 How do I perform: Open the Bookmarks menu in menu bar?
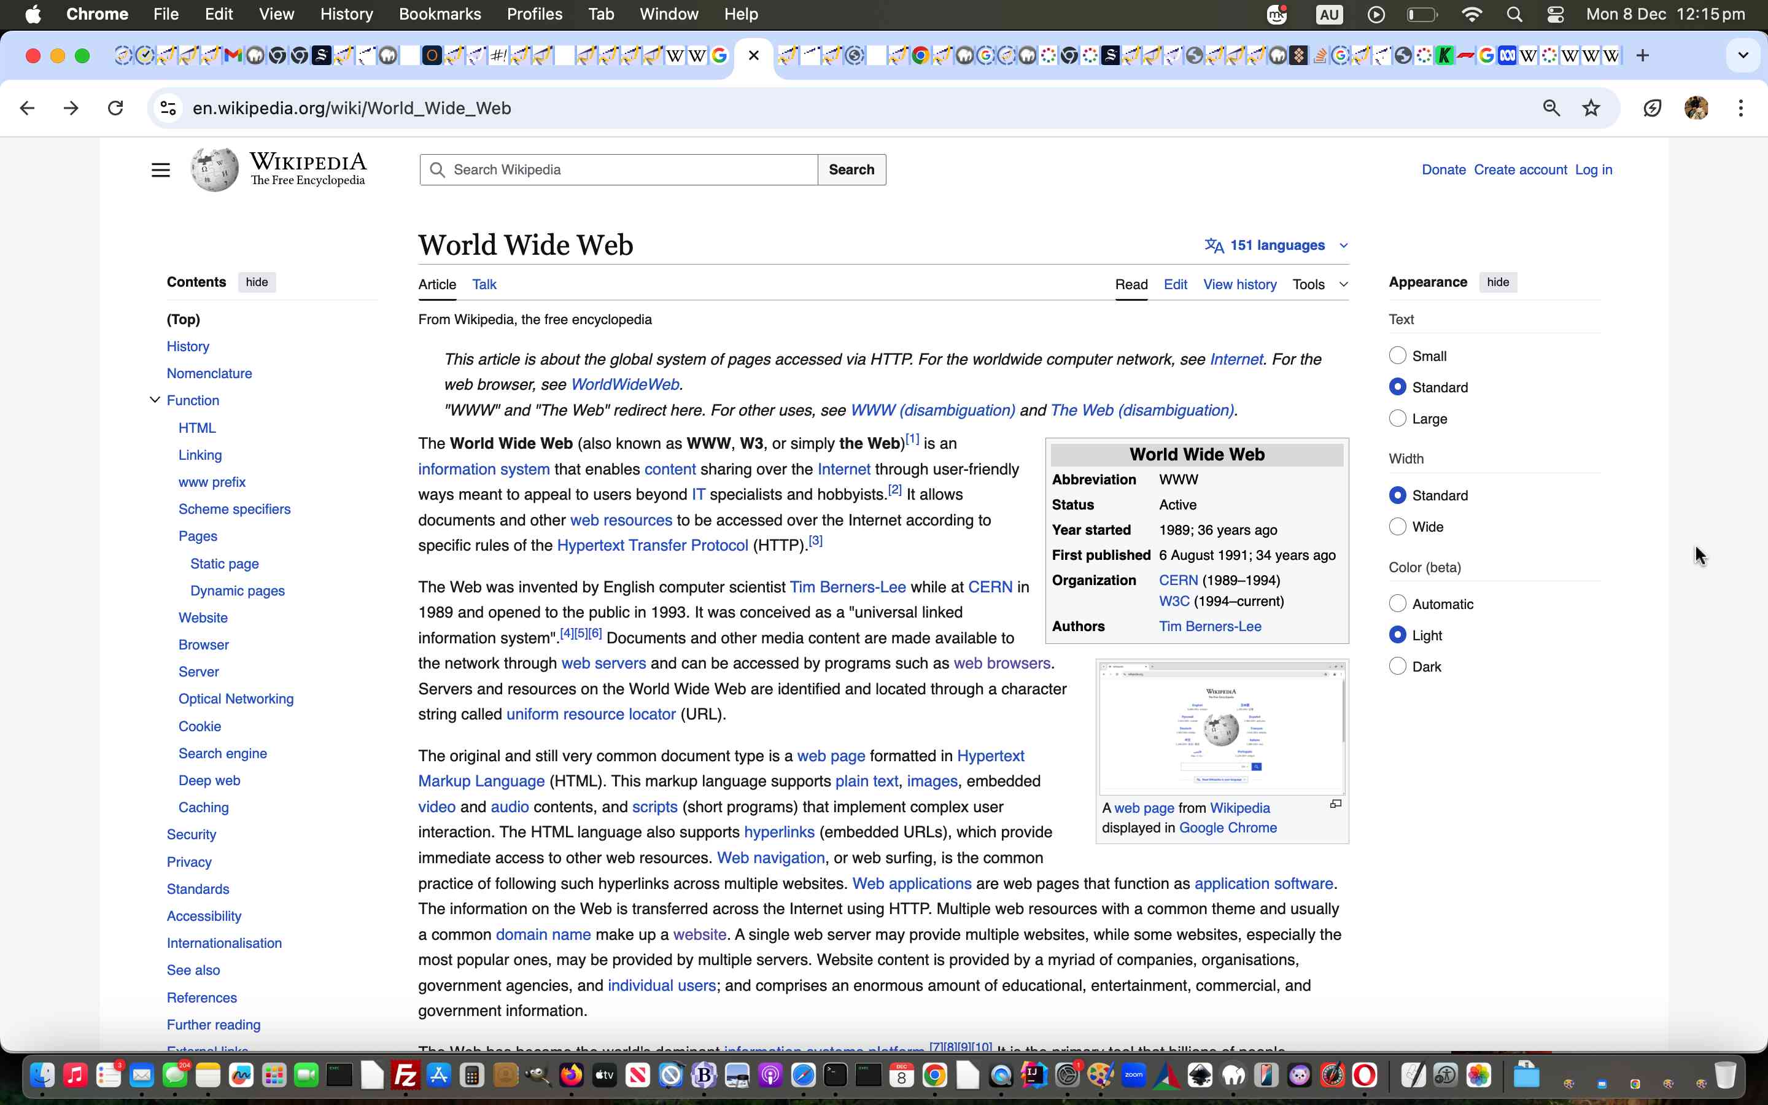pyautogui.click(x=439, y=14)
